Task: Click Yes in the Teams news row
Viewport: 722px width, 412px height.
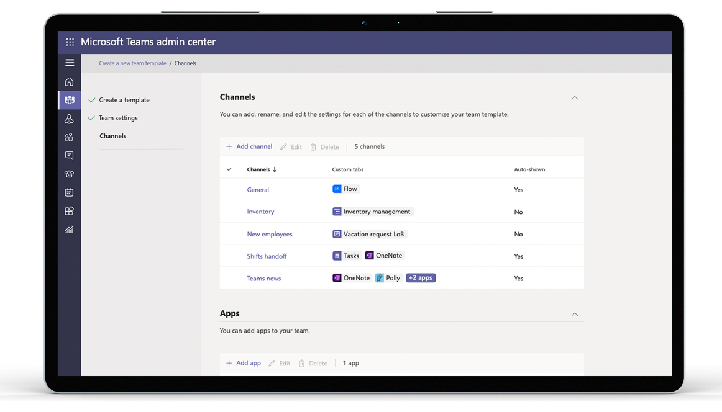Action: click(518, 278)
